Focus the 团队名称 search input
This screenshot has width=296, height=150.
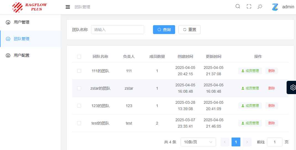coord(117,30)
